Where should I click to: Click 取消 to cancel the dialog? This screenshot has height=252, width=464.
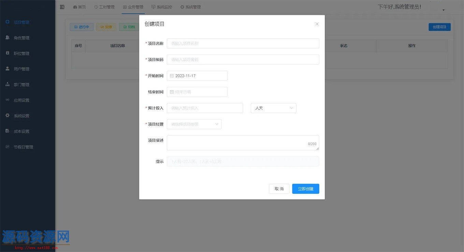279,189
